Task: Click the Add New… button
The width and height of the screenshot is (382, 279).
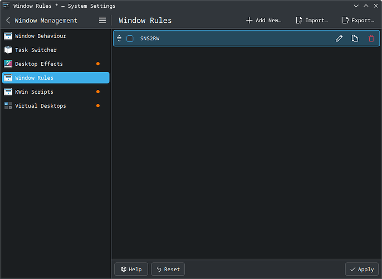Action: (x=263, y=20)
